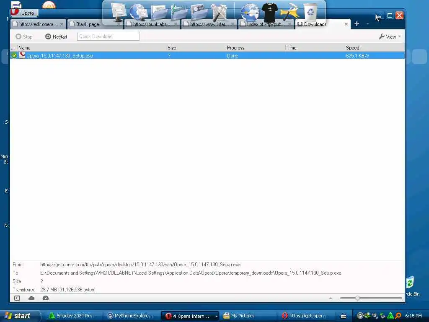Click the Opera setup file icon
429x322 pixels.
click(22, 55)
